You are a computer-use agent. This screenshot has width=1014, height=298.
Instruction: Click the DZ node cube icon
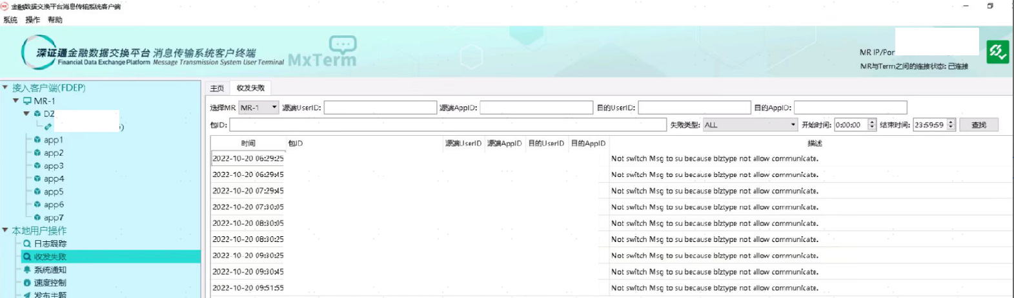tap(37, 113)
